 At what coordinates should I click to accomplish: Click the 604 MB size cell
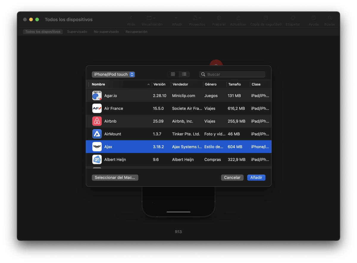235,147
